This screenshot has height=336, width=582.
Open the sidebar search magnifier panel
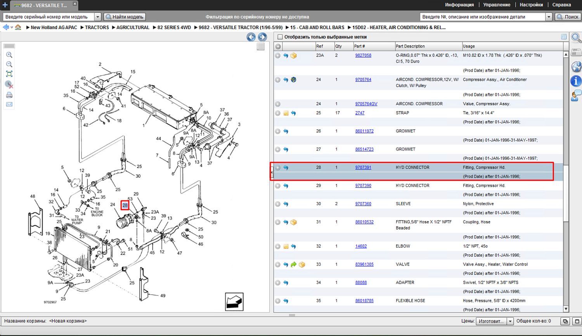coord(576,38)
